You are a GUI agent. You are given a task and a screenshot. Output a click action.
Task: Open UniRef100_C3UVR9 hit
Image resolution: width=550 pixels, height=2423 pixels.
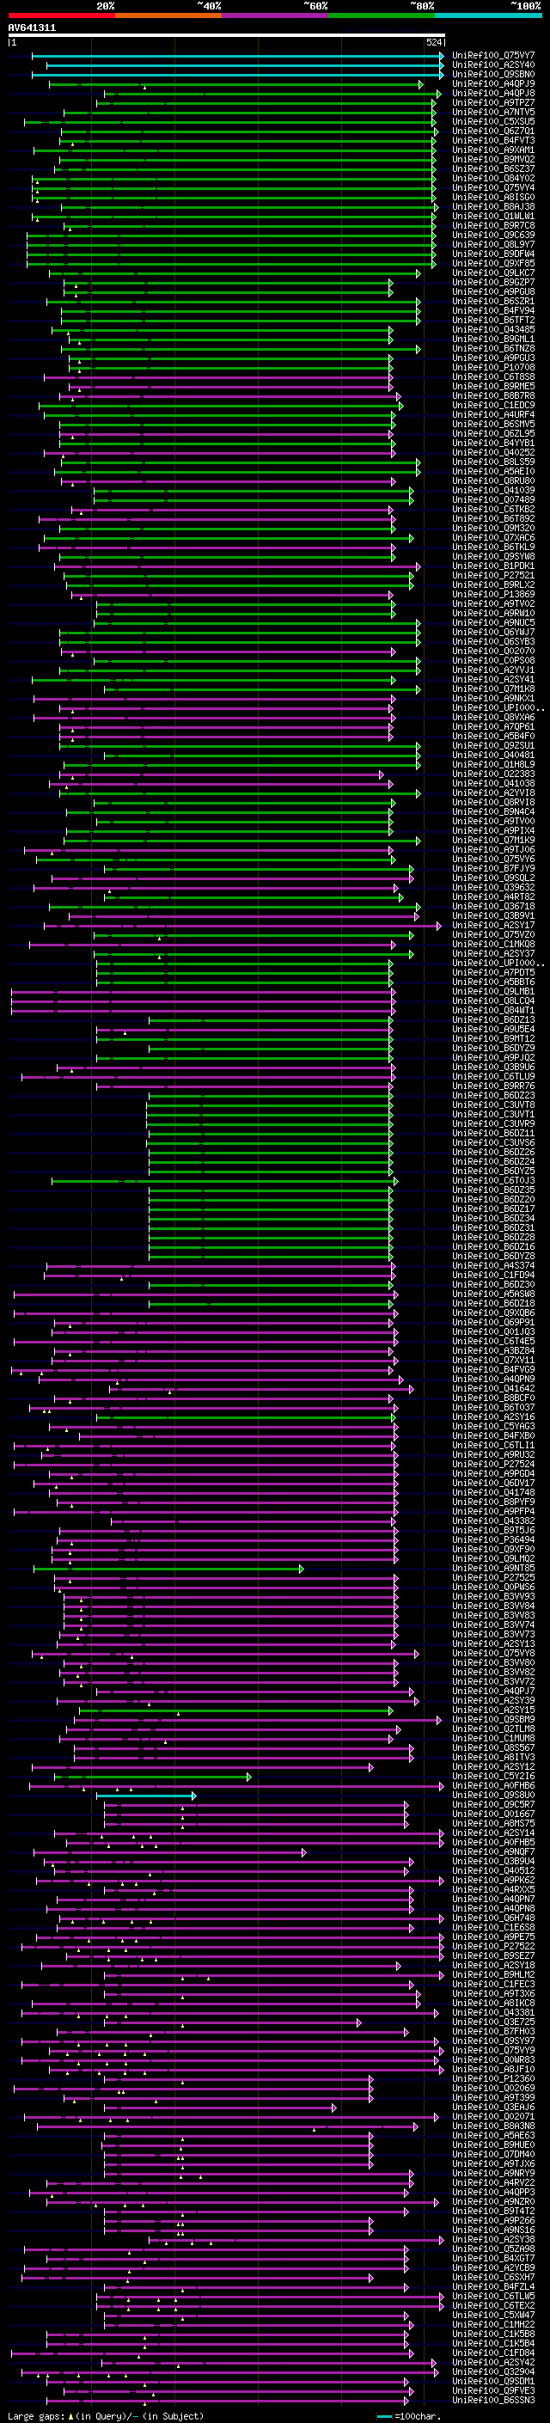[x=493, y=1123]
